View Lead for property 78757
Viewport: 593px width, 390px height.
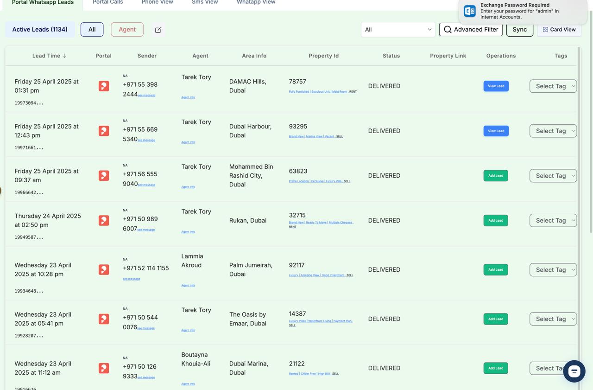coord(496,86)
